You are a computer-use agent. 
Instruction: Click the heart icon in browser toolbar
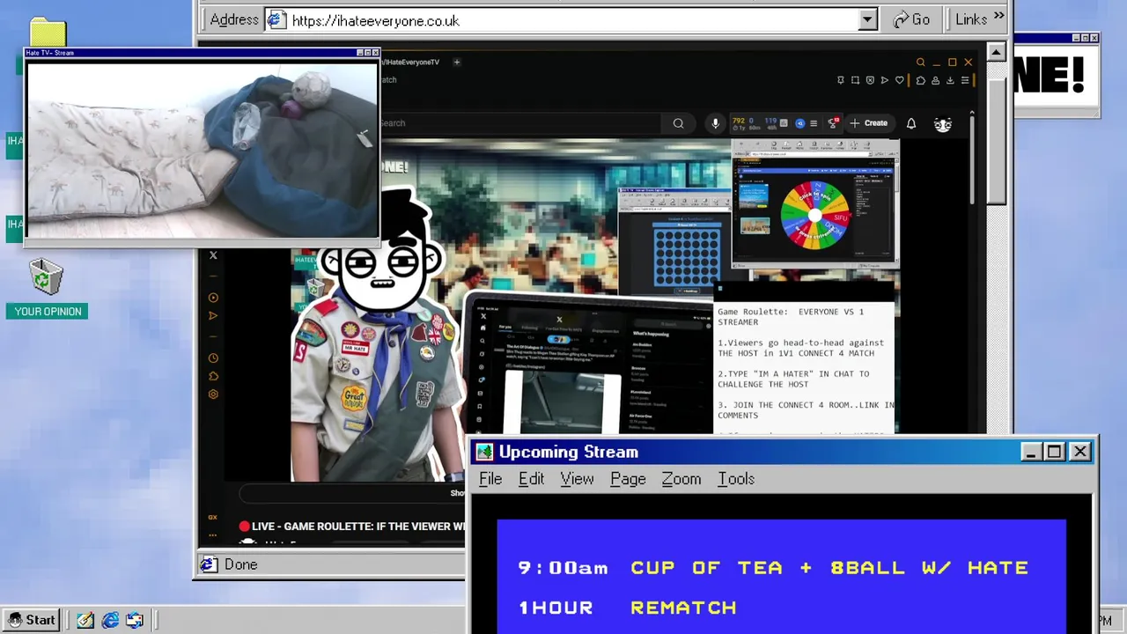(899, 80)
